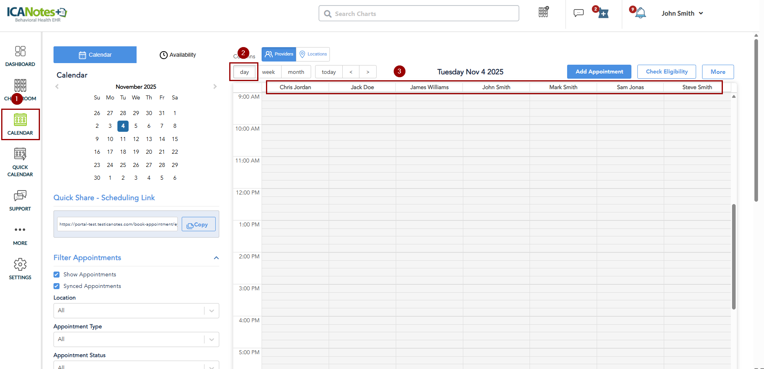Click the Add Appointment button

[599, 72]
